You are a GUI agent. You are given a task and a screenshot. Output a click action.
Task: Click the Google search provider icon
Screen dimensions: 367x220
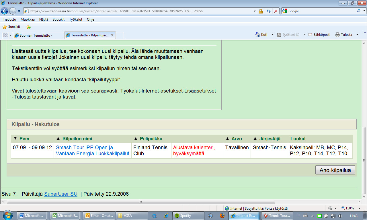tap(284, 11)
